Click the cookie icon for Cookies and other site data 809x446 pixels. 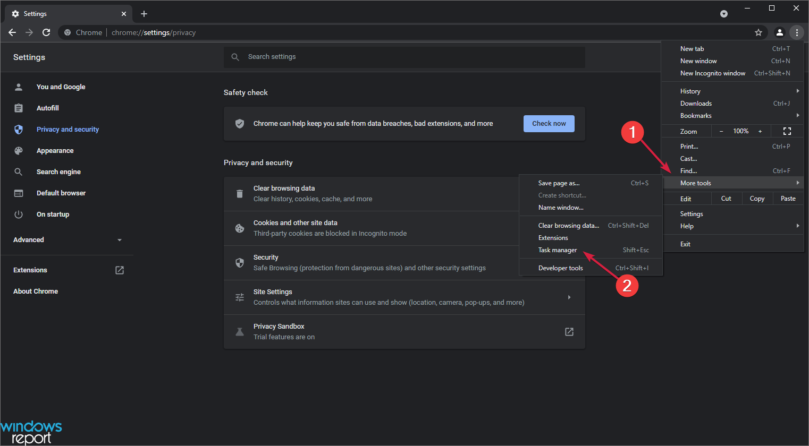pos(240,228)
